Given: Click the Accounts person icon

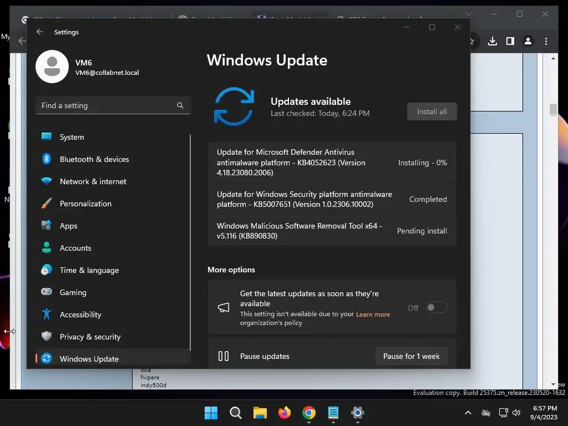Looking at the screenshot, I should (47, 247).
